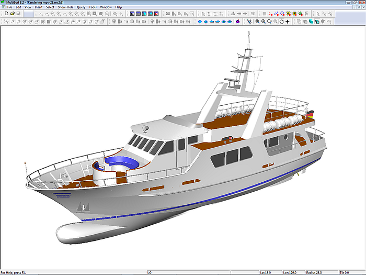Click the New file icon
The width and height of the screenshot is (366, 275).
point(6,14)
